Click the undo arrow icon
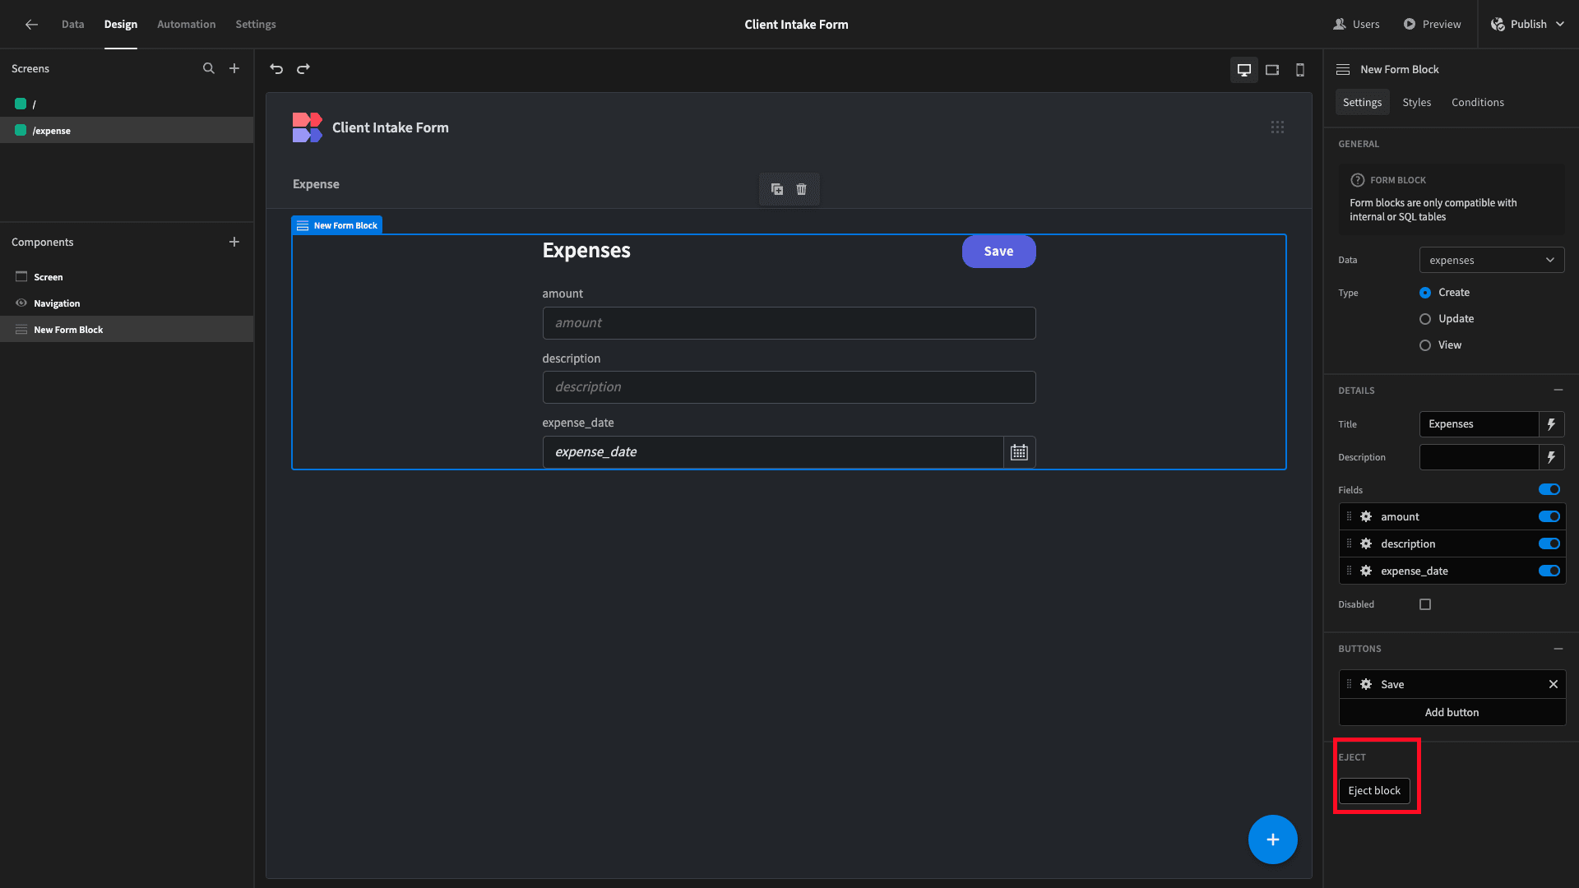The image size is (1579, 888). tap(276, 69)
